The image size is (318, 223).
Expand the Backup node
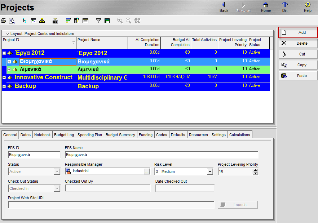(x=4, y=86)
